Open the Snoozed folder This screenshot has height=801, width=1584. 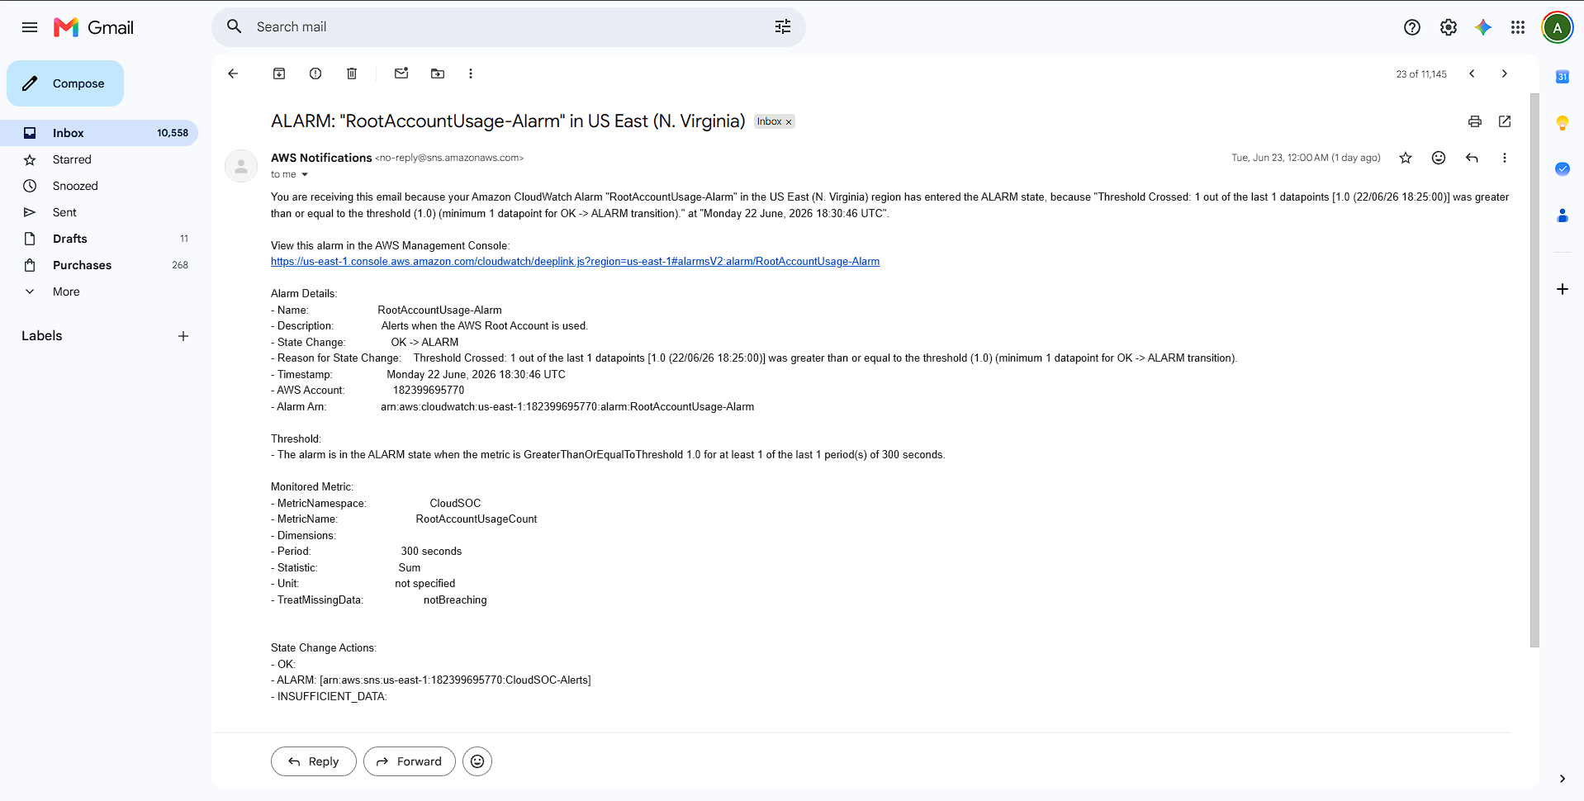coord(99,186)
